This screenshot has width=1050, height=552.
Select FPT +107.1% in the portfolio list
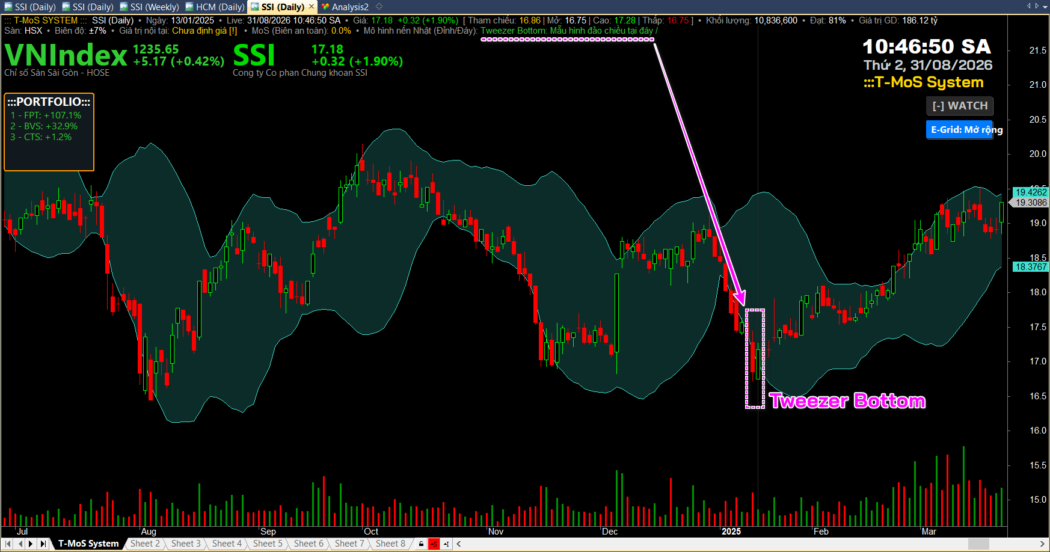pos(46,115)
